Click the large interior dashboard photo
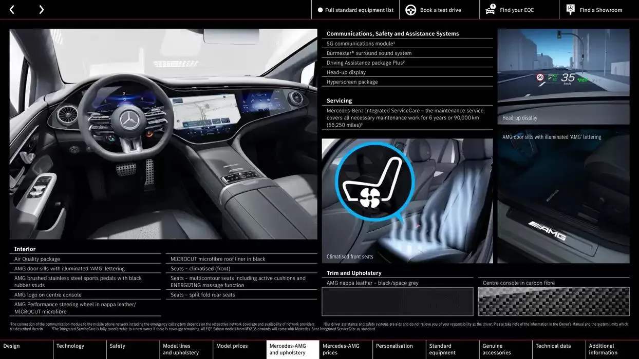This screenshot has width=639, height=359. 163,134
